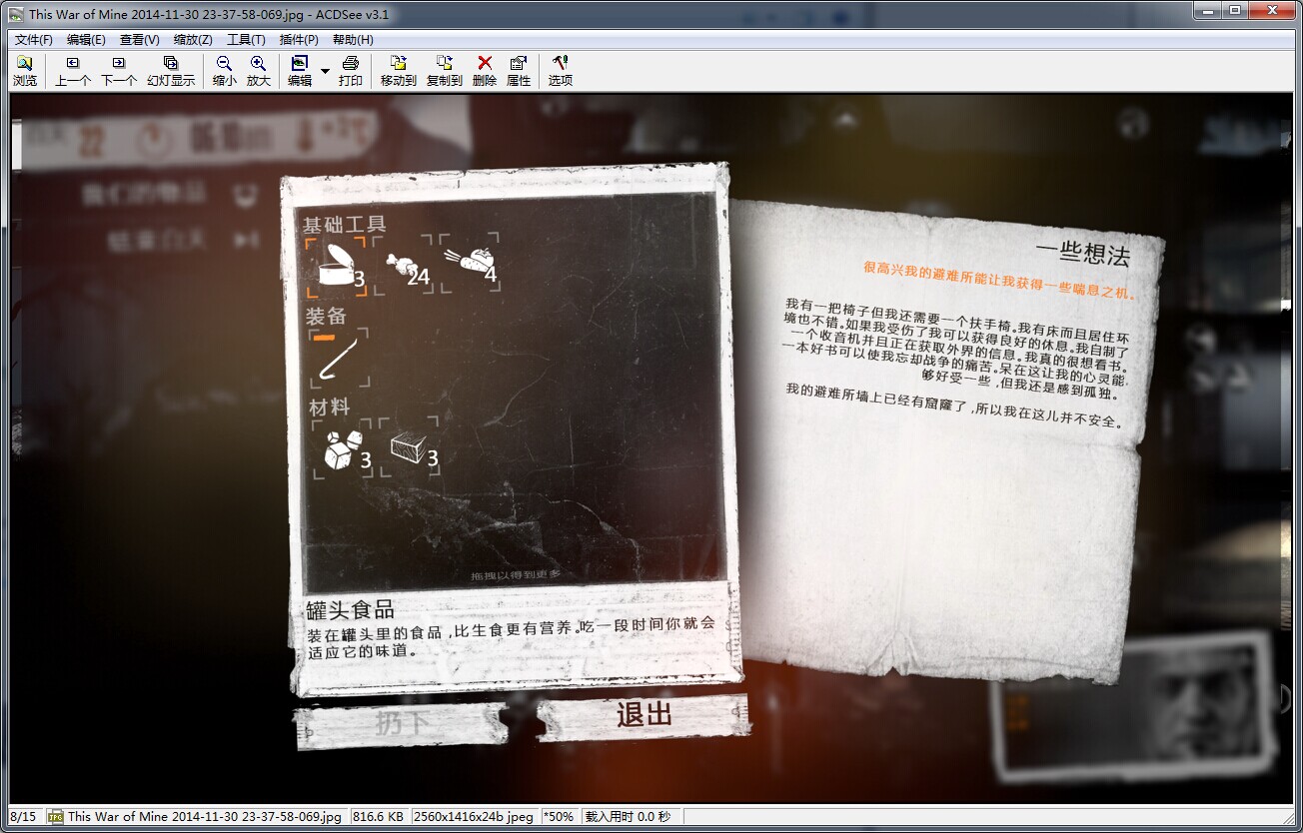Zoom in with 放大

coord(259,71)
